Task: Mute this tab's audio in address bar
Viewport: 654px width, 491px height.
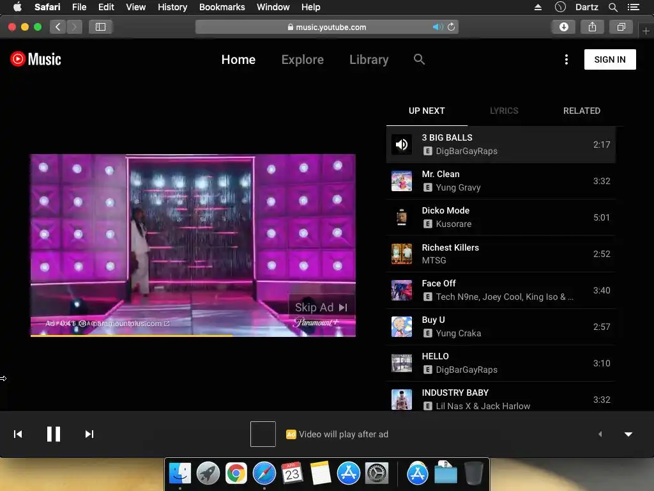Action: coord(437,27)
